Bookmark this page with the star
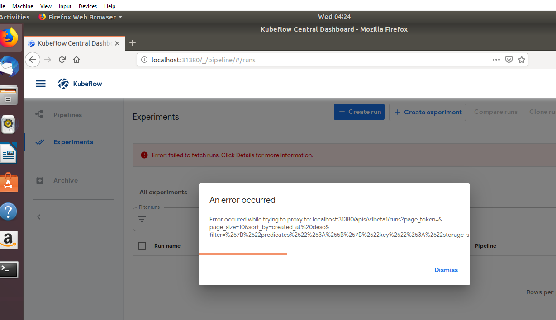This screenshot has height=320, width=556. pos(521,59)
